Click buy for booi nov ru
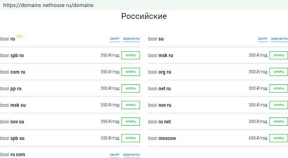This screenshot has width=288, height=158. 278,105
